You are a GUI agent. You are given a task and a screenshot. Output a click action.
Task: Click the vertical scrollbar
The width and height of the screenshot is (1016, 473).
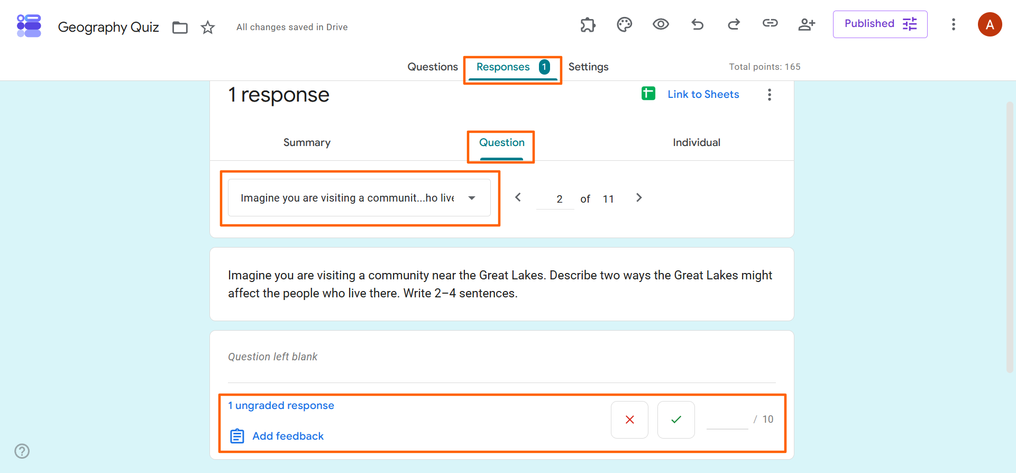[x=1009, y=237]
